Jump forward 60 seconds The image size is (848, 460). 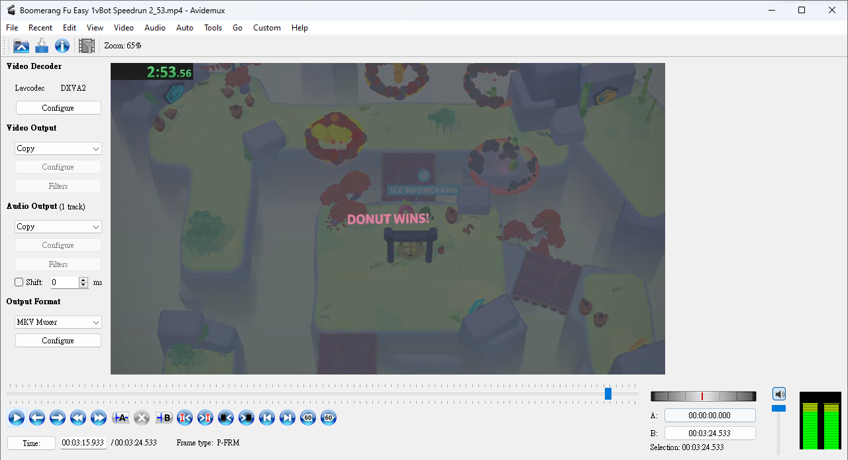[329, 418]
